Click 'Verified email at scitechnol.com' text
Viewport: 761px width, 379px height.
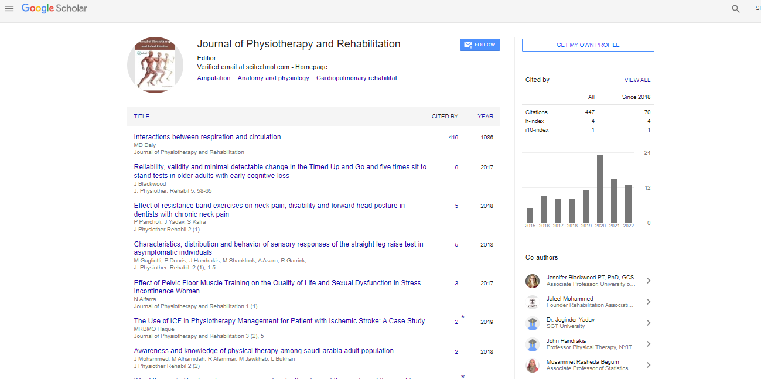click(x=244, y=67)
